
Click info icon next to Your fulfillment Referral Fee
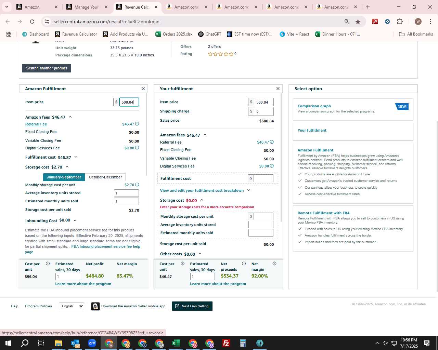pos(272,142)
